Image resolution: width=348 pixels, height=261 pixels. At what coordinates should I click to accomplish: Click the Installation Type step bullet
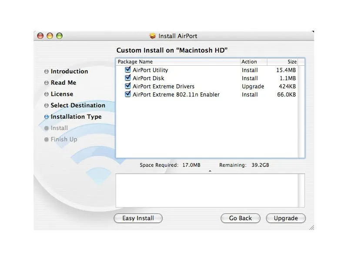(x=47, y=117)
